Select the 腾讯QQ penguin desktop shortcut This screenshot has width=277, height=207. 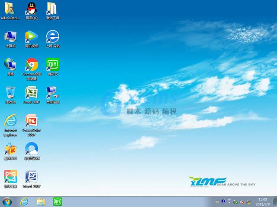coord(32,10)
